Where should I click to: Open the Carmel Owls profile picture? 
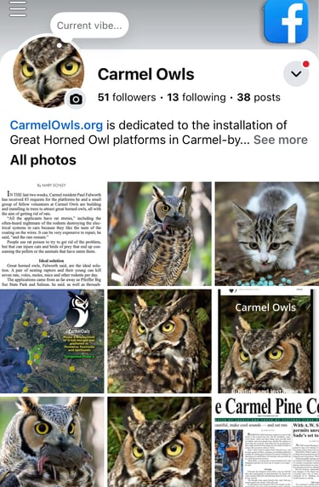[48, 72]
